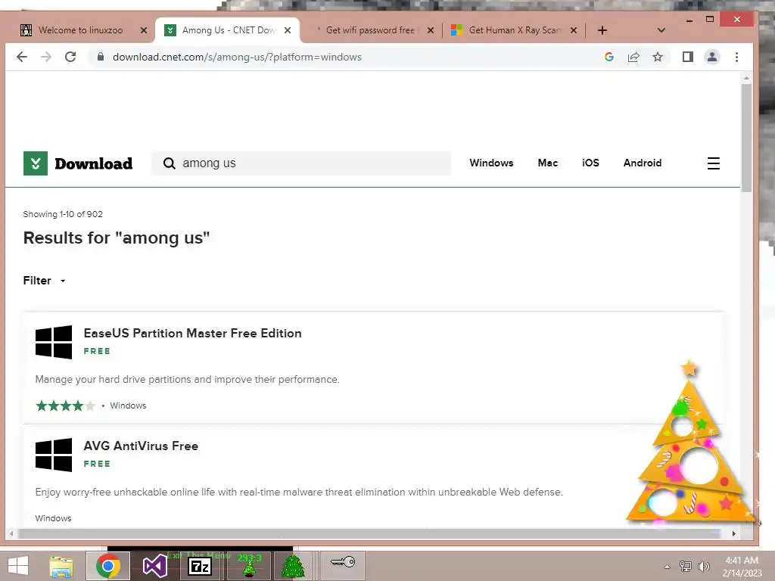Click the green CNET Download logo
The width and height of the screenshot is (775, 581).
coord(78,163)
